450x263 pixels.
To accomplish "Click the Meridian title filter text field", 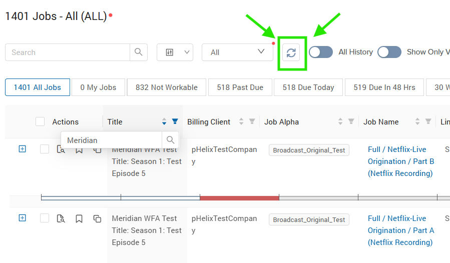I will coord(111,140).
